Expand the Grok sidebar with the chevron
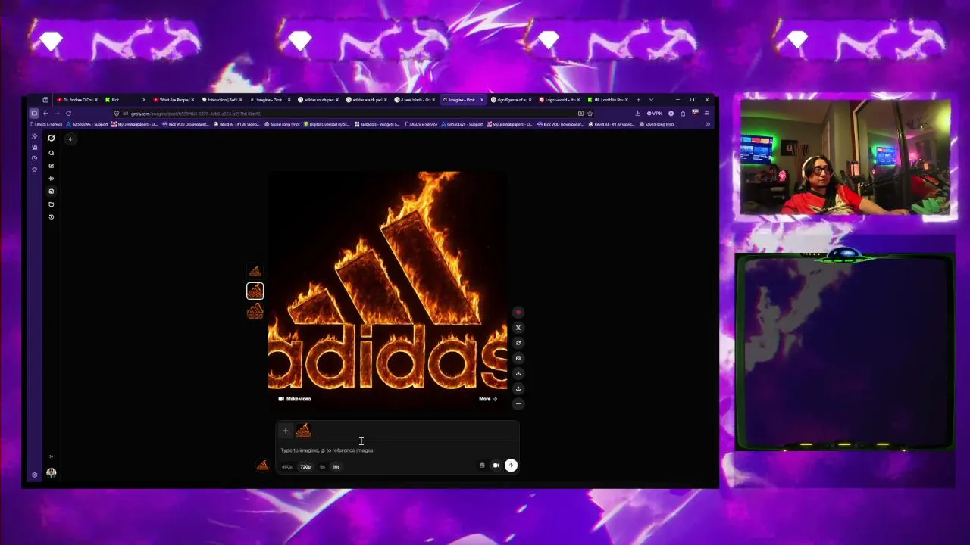Image resolution: width=970 pixels, height=545 pixels. pyautogui.click(x=52, y=456)
